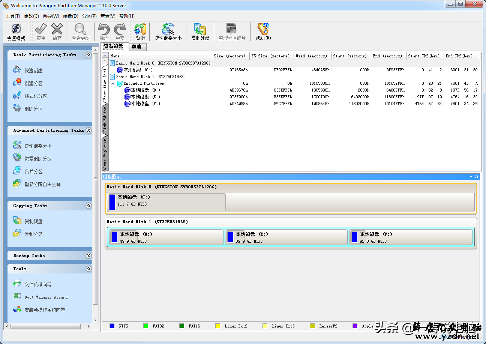486x344 pixels.
Task: Select D: 49.9 GB block in disk map
Action: click(166, 237)
